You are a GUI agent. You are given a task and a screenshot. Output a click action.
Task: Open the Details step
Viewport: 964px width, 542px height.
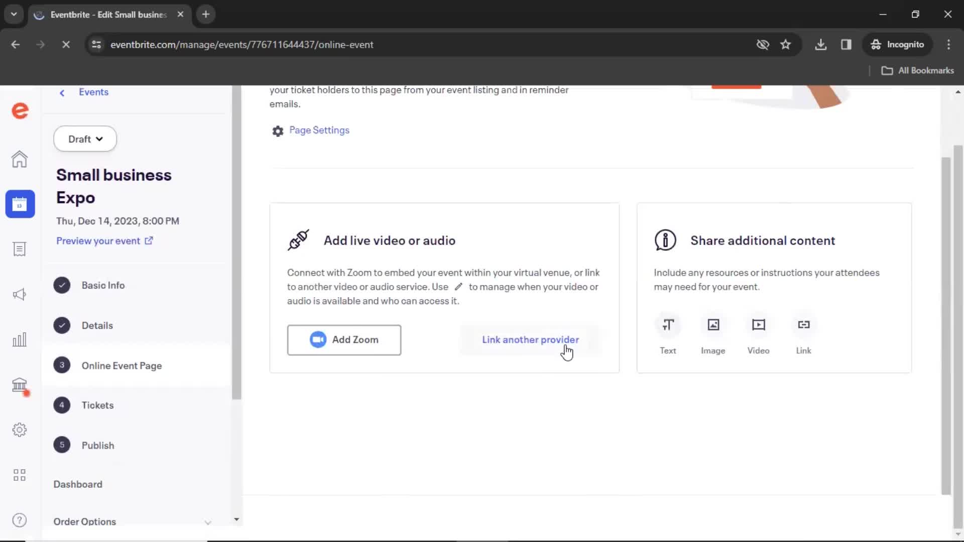97,325
